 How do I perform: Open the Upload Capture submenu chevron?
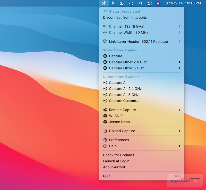[x=179, y=131]
